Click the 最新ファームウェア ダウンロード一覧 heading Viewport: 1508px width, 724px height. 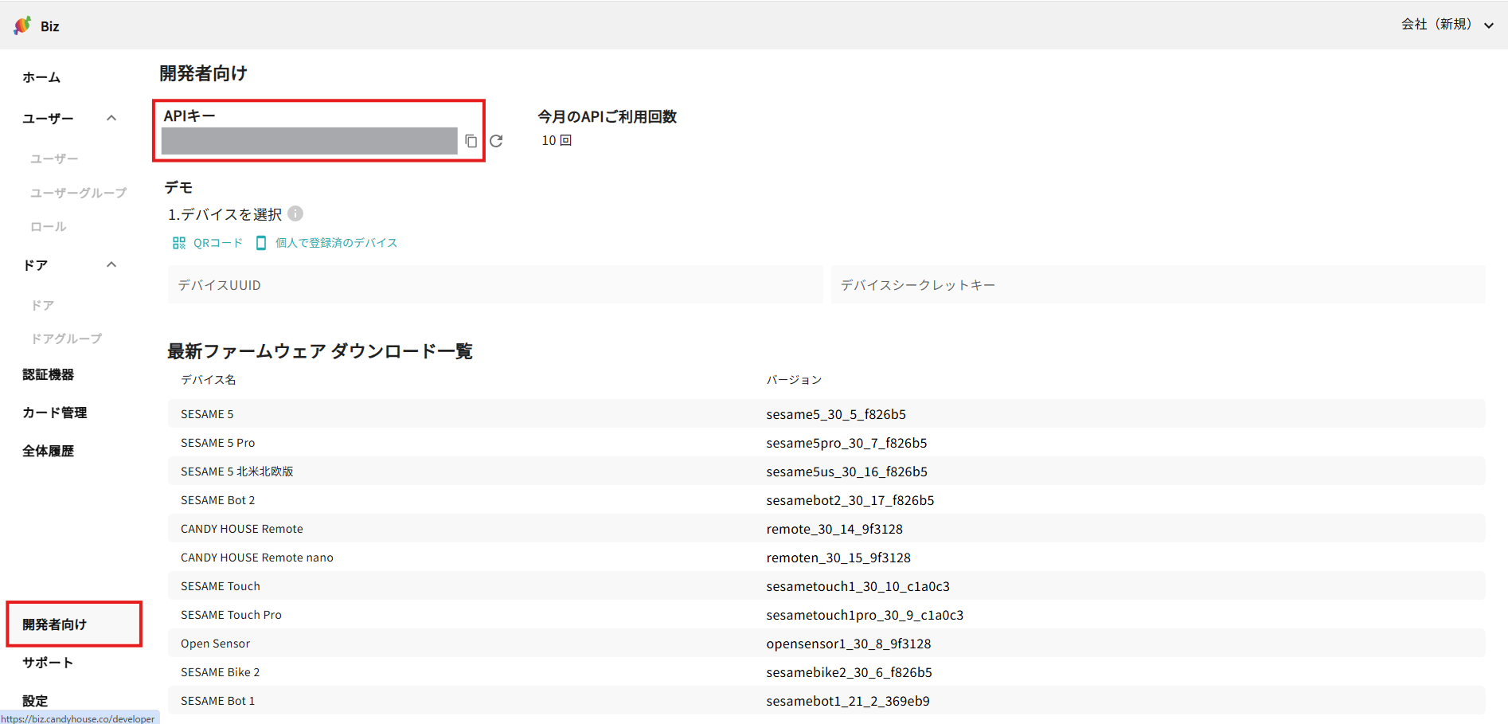coord(319,351)
